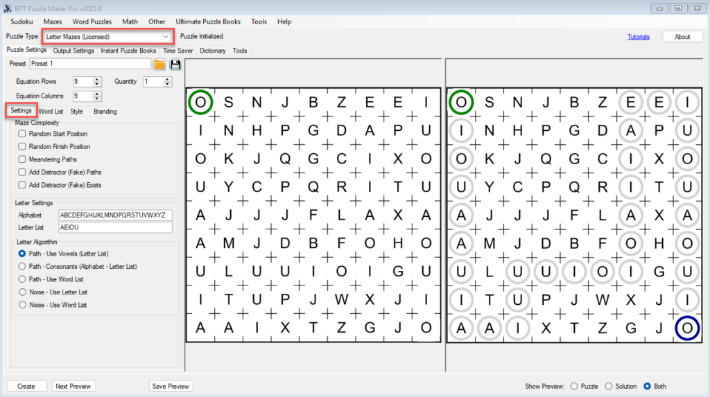This screenshot has height=397, width=710.
Task: Check Add Distractor (Fake) Paths
Action: pyautogui.click(x=23, y=172)
